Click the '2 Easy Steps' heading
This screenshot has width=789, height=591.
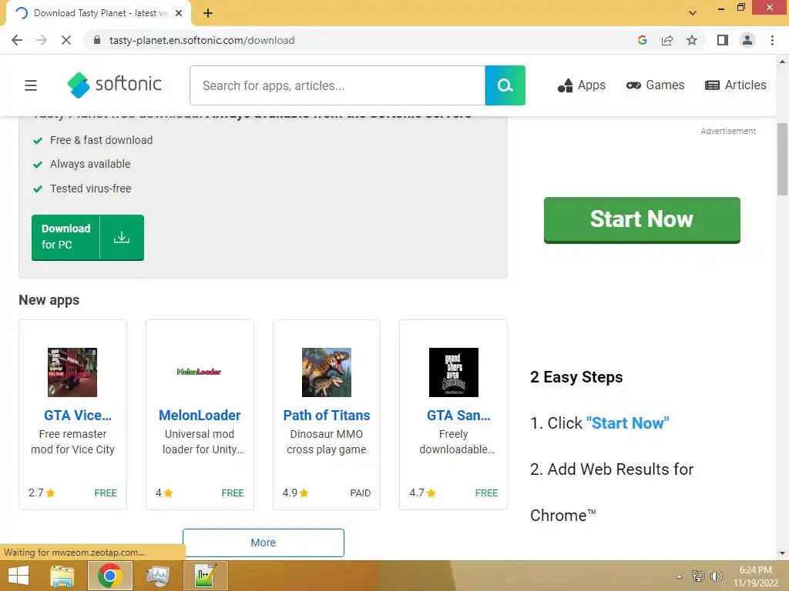(576, 377)
